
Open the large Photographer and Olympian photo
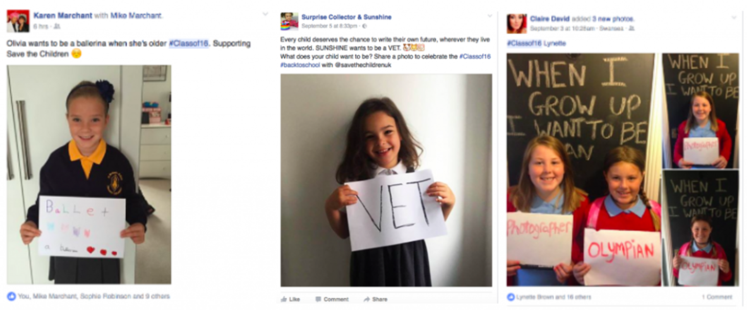581,170
